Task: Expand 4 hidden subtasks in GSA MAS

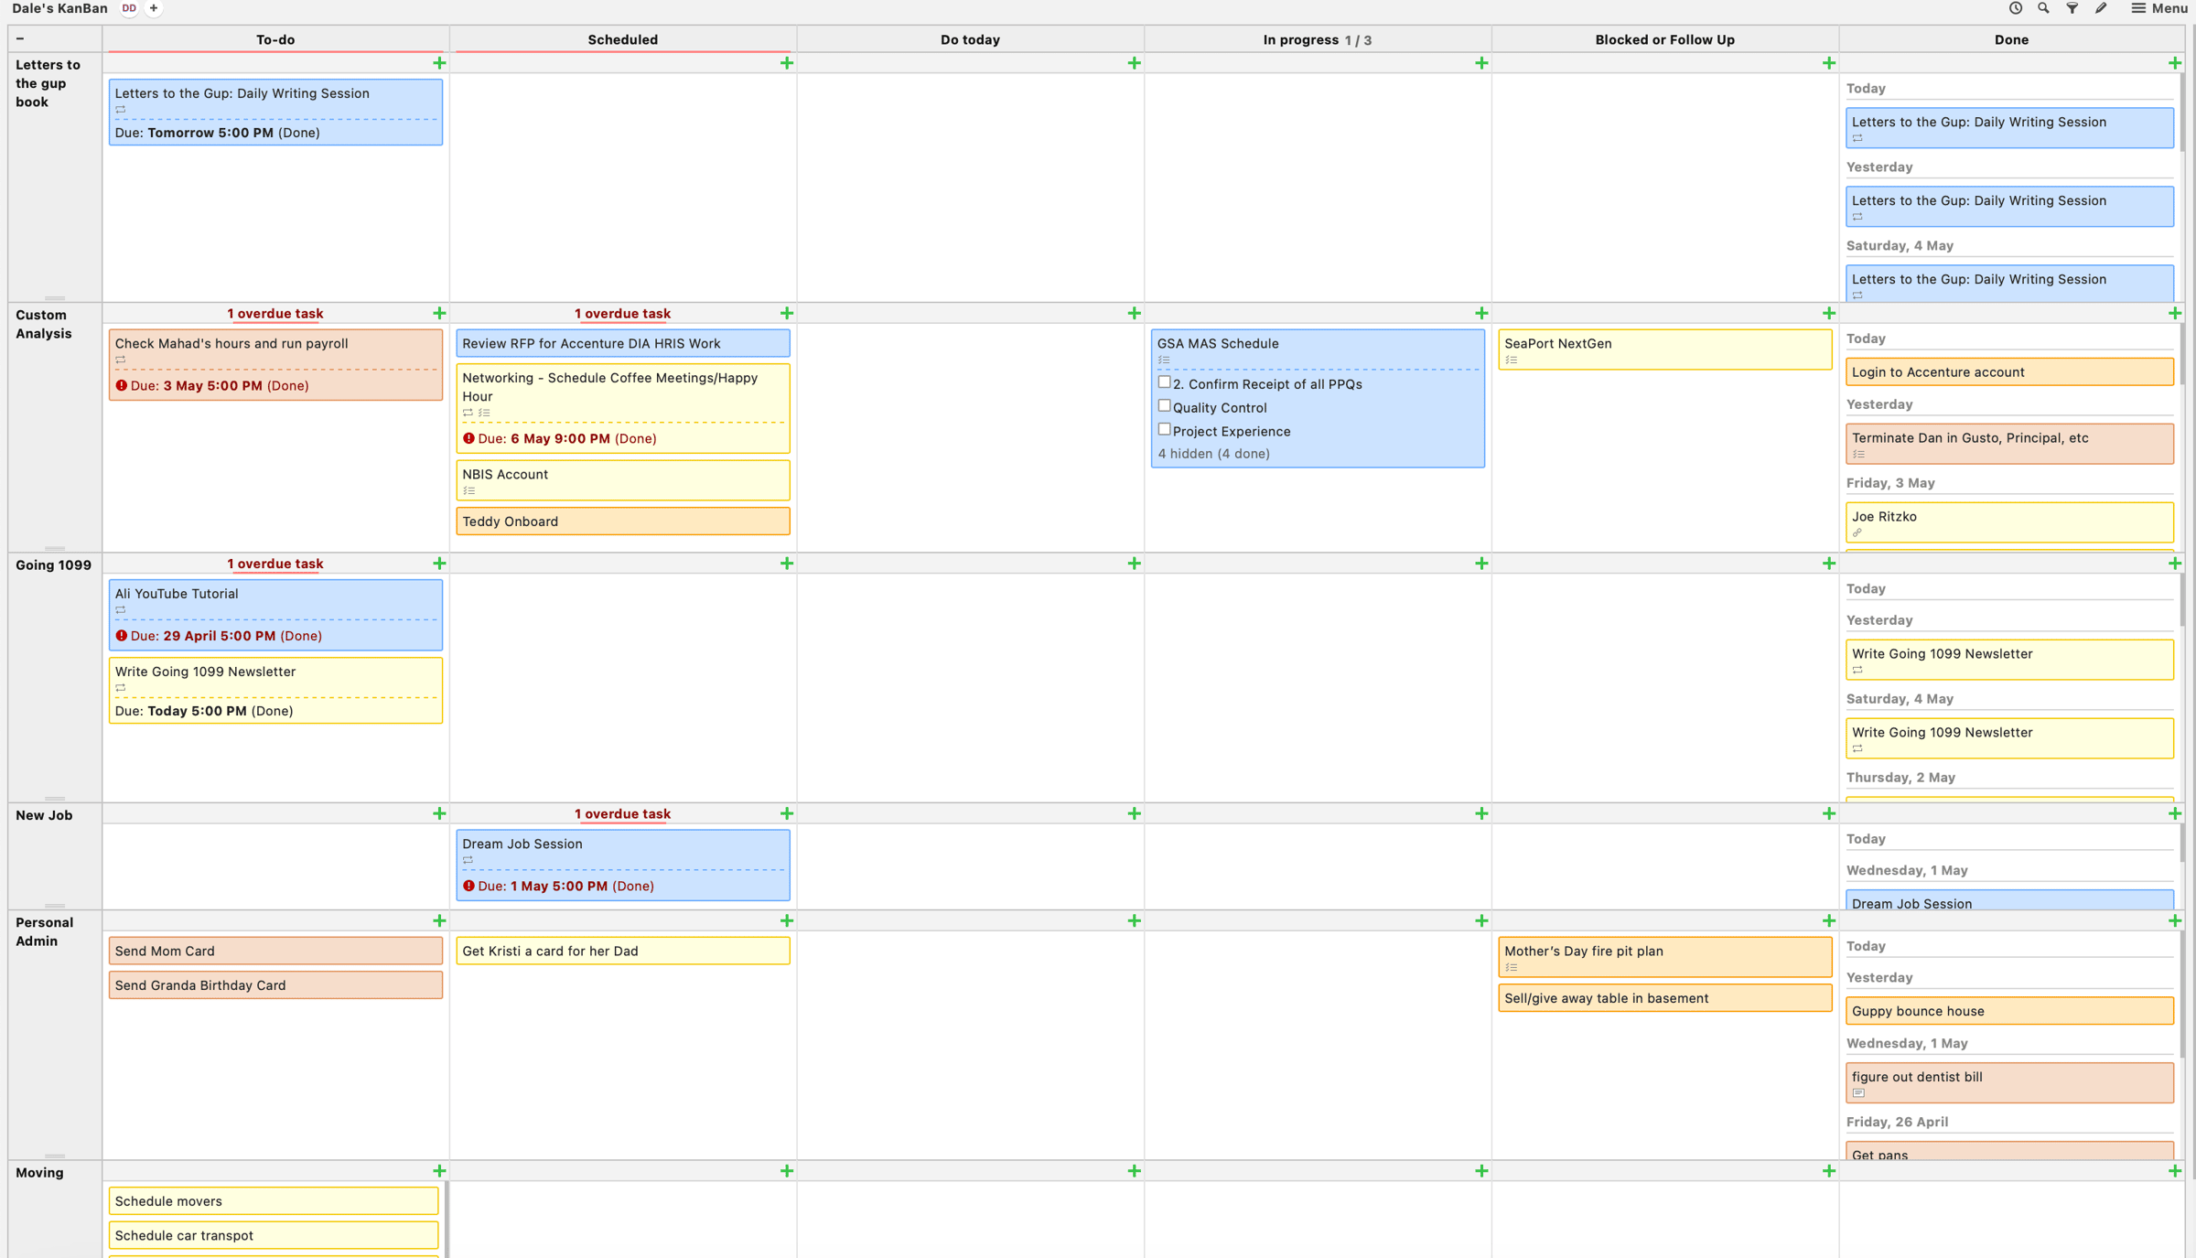Action: point(1213,454)
